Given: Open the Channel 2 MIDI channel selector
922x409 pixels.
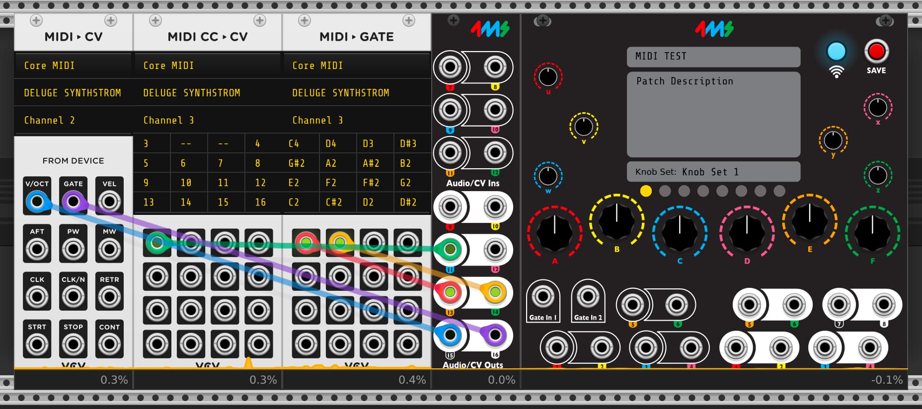Looking at the screenshot, I should pos(73,120).
